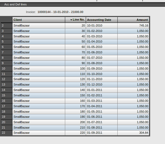The height and width of the screenshot is (144, 165).
Task: Click accounting date 01-02-2010
Action: coord(102,31)
